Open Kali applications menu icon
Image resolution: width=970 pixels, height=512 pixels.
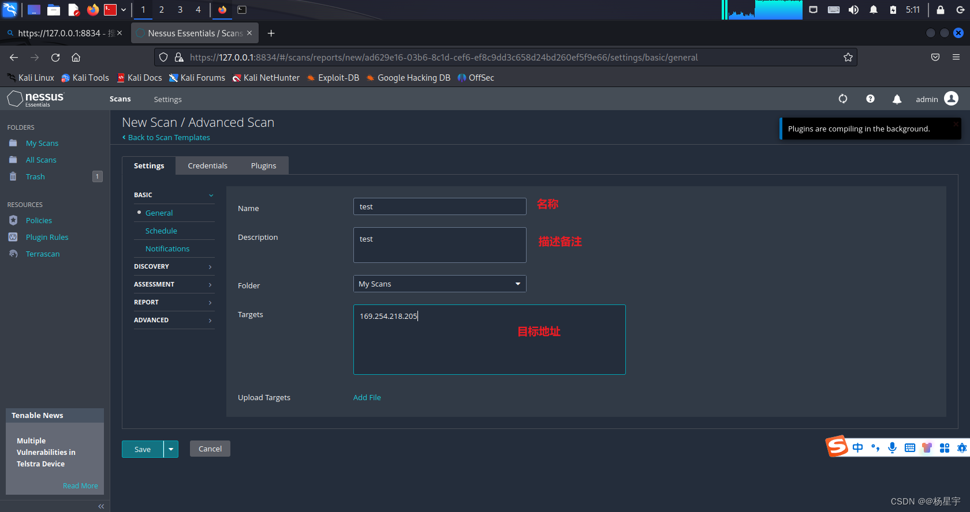point(10,9)
